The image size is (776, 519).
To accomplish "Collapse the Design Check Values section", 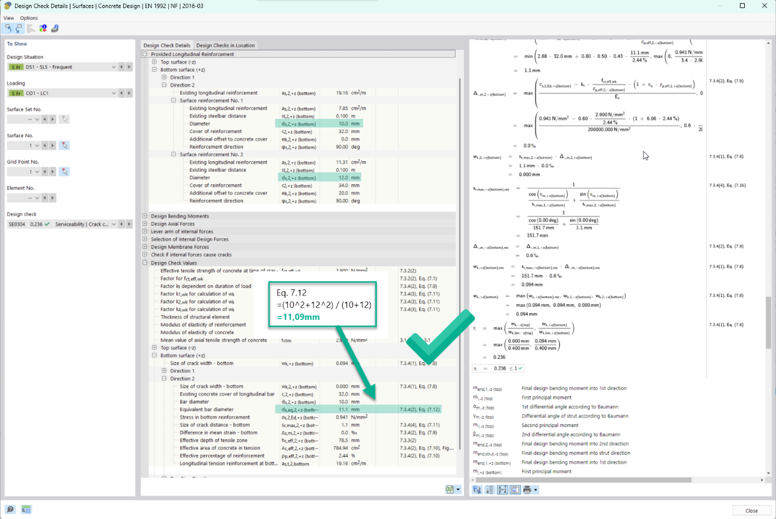I will [x=145, y=263].
